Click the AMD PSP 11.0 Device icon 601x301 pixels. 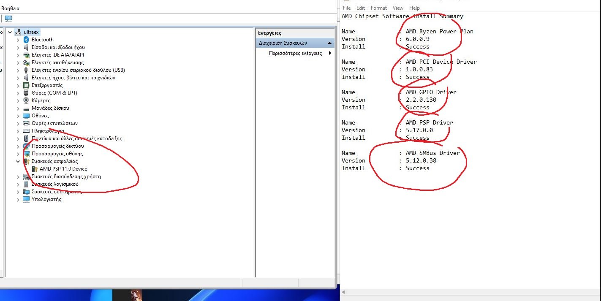click(35, 169)
